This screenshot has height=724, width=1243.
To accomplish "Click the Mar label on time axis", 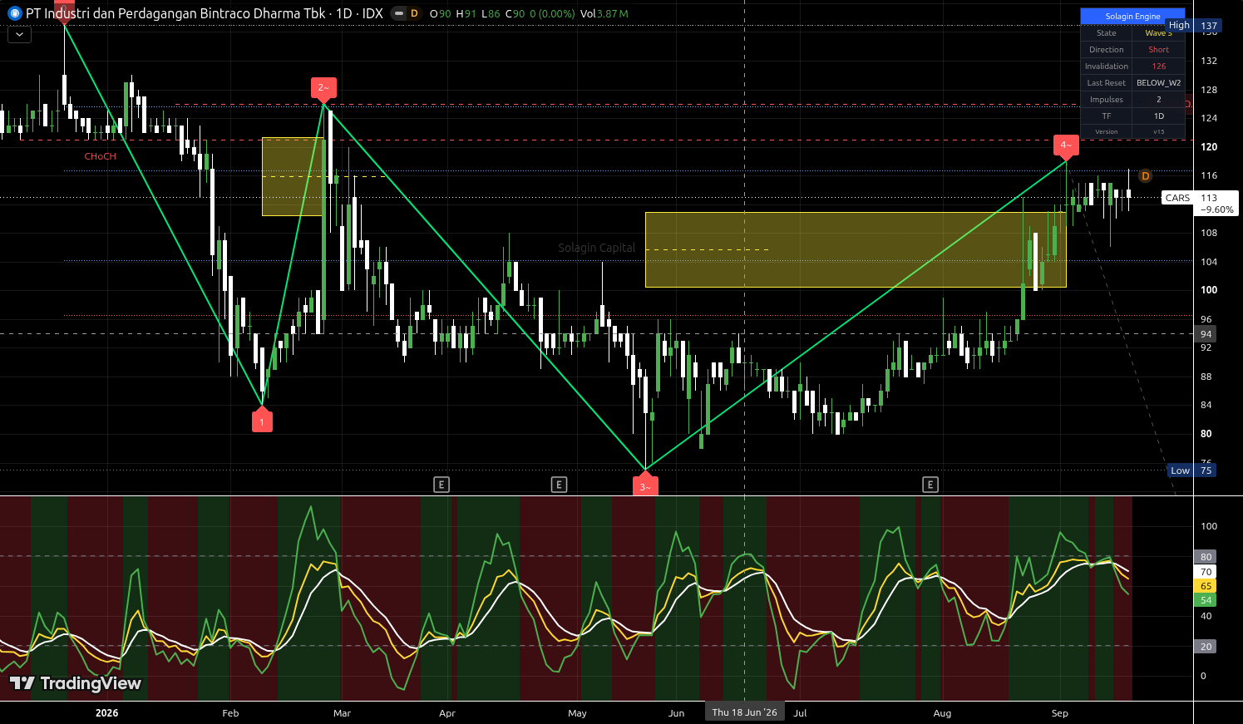I will point(342,713).
